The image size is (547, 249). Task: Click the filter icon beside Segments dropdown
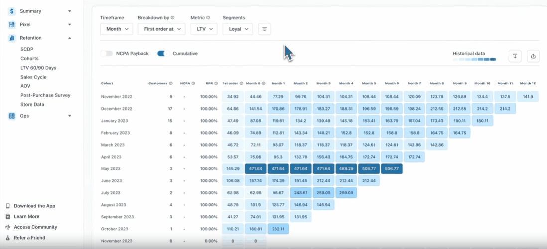(264, 29)
